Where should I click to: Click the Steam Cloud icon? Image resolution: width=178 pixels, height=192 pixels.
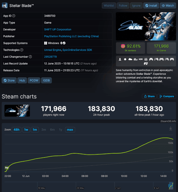click(130, 60)
